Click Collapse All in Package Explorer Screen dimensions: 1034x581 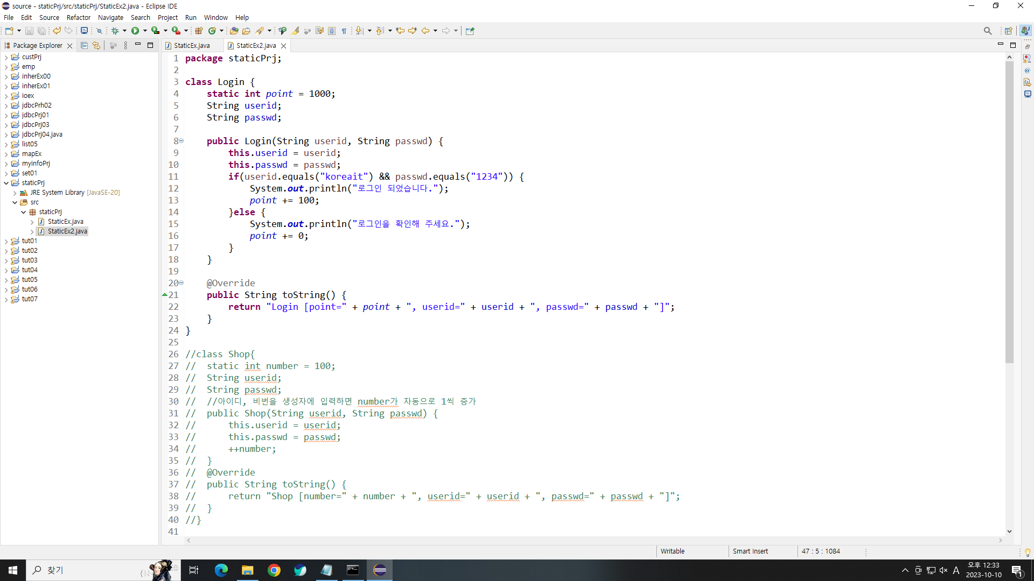coord(84,46)
